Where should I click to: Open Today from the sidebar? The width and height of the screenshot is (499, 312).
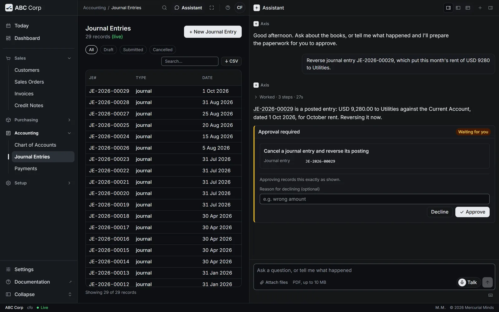[x=39, y=26]
